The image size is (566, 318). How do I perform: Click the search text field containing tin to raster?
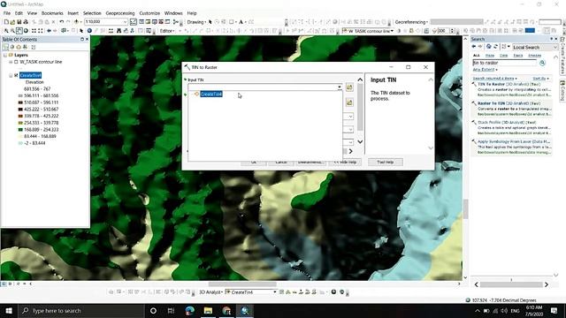505,63
